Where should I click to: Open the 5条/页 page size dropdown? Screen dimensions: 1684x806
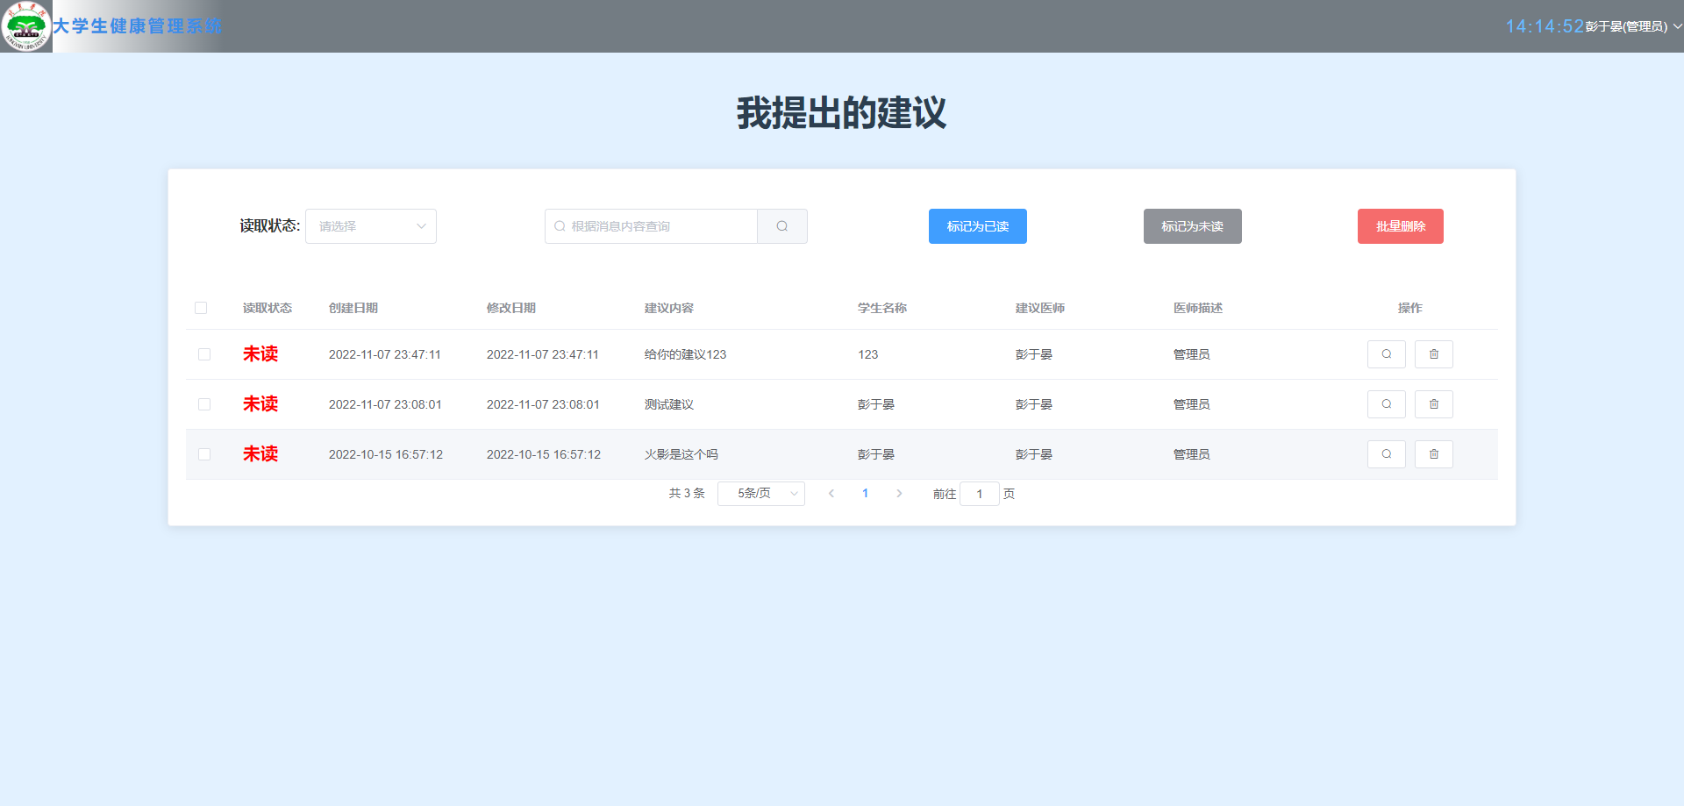click(760, 493)
